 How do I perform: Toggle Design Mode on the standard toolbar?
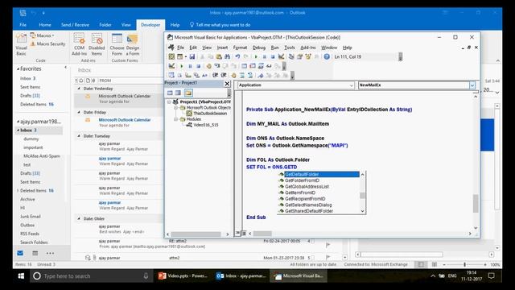point(282,56)
